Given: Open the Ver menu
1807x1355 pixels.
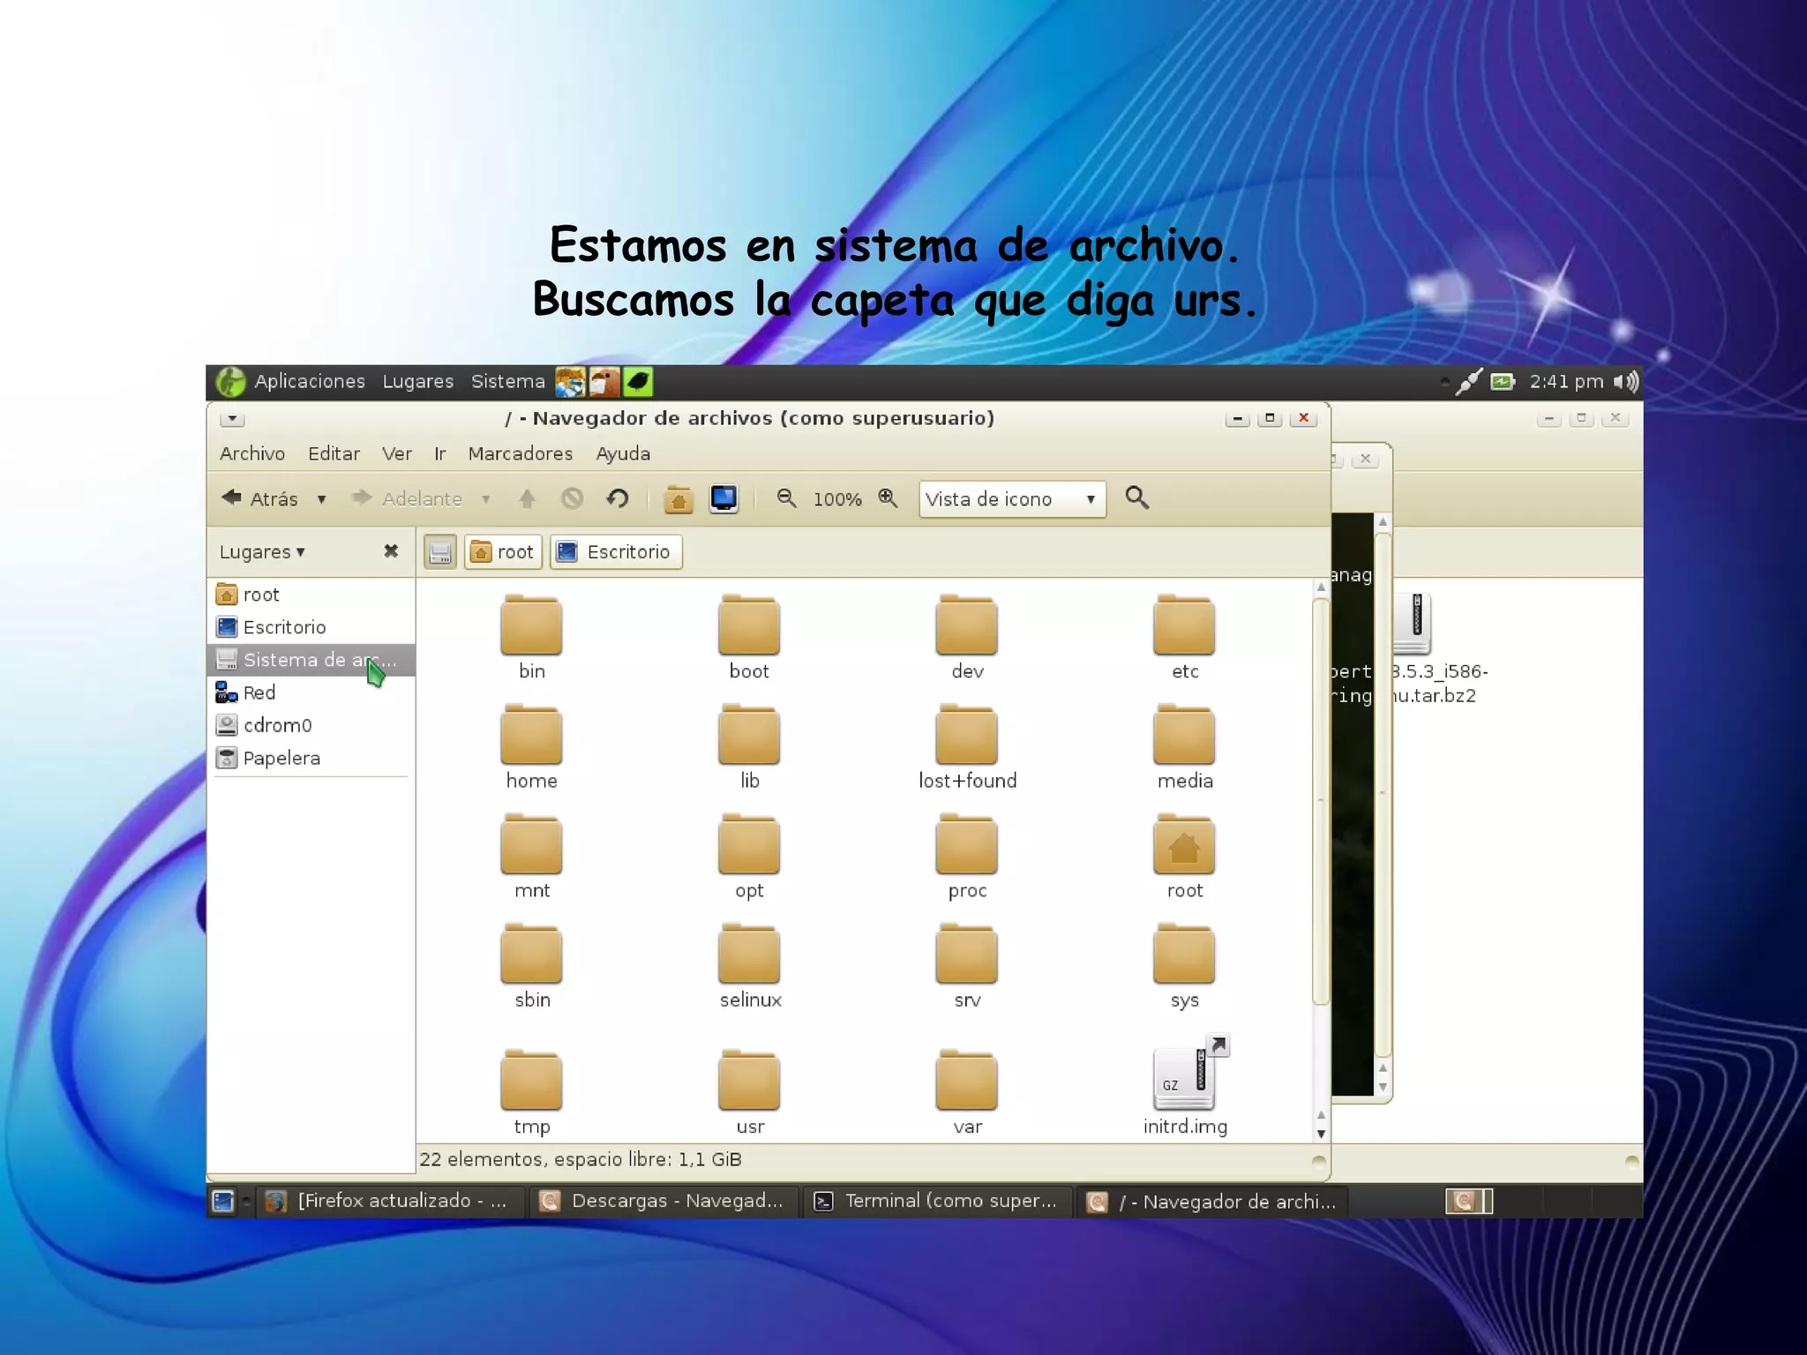Looking at the screenshot, I should [397, 453].
